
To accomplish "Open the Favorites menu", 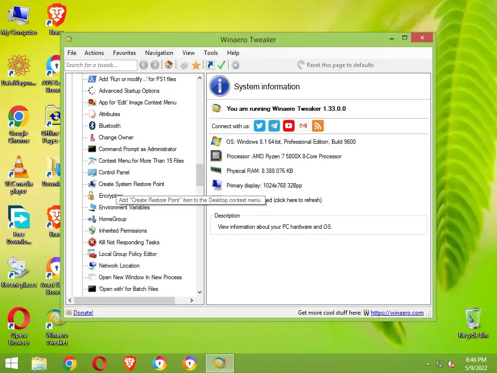I will [124, 53].
